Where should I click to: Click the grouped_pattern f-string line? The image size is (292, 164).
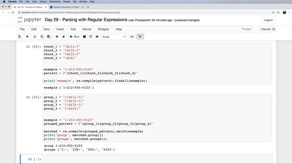tap(99, 124)
